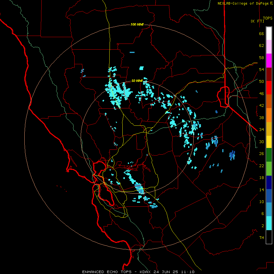
Task: Click the legend value 34
Action: point(262,129)
